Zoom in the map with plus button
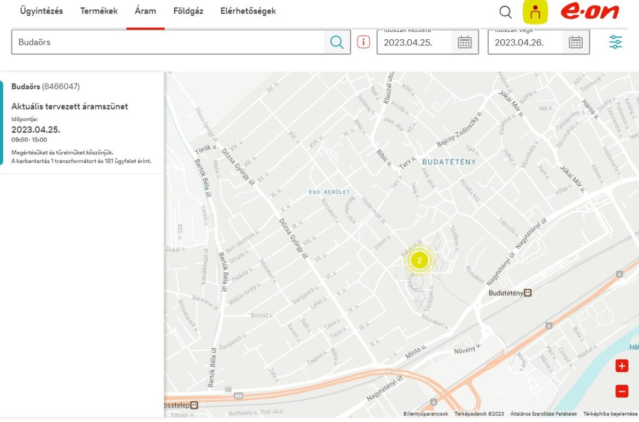This screenshot has width=639, height=422. (x=622, y=366)
